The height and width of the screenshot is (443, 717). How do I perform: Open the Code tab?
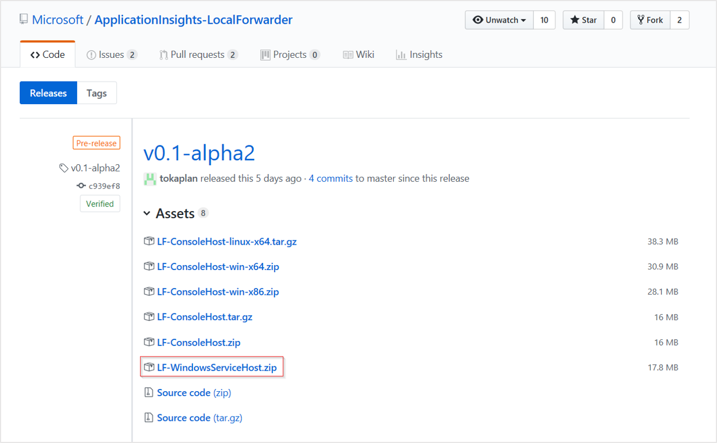point(47,55)
